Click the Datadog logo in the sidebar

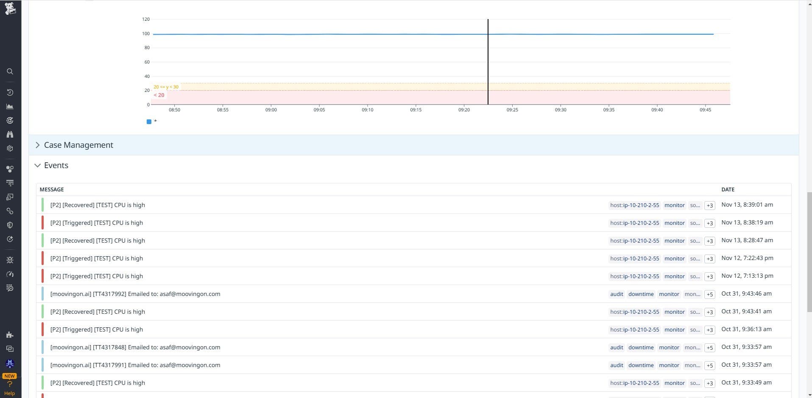(10, 8)
